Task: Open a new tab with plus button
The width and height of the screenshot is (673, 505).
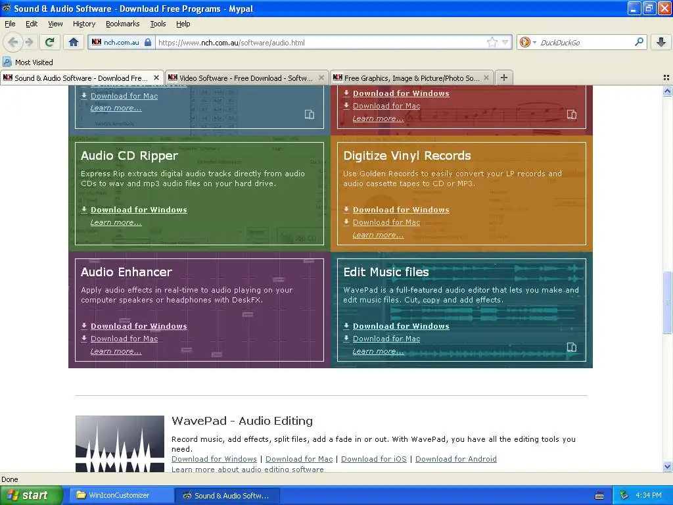Action: [504, 78]
